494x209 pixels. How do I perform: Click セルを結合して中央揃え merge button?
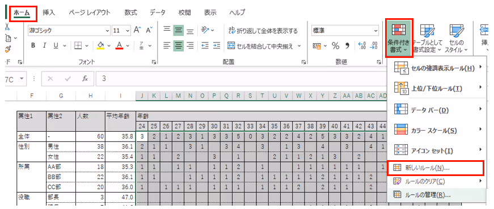pos(260,46)
